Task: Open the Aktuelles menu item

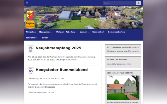Action: point(31,32)
